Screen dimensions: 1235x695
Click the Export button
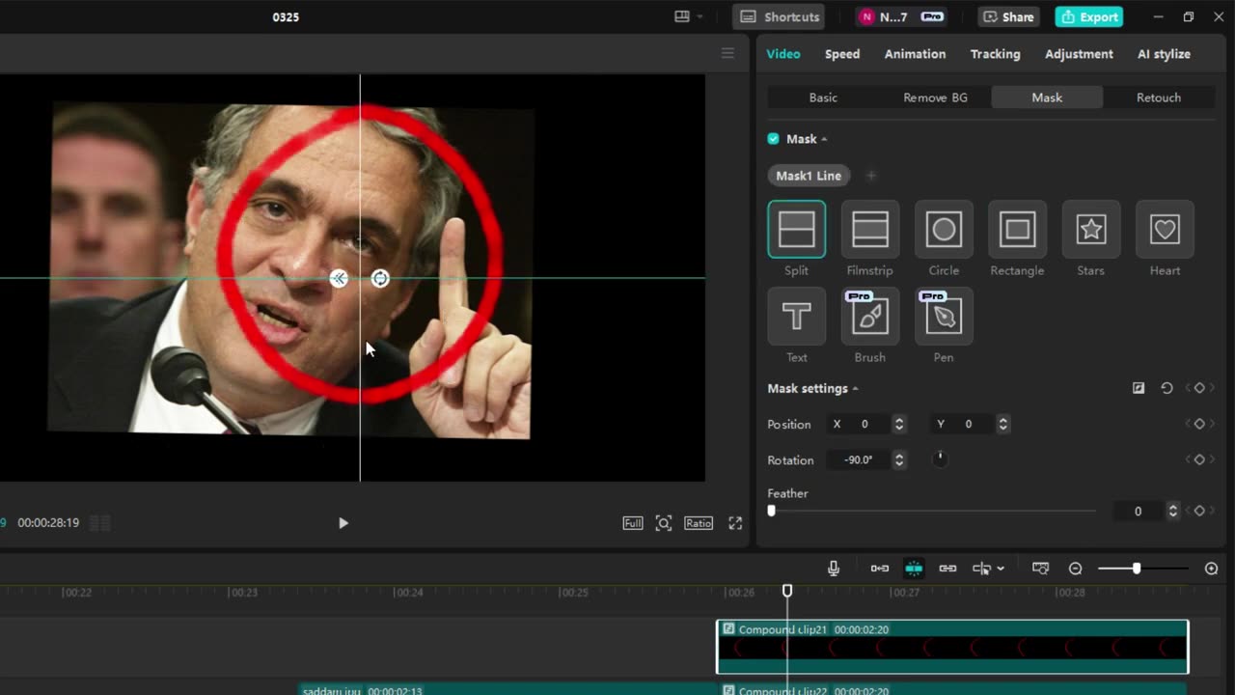1089,16
